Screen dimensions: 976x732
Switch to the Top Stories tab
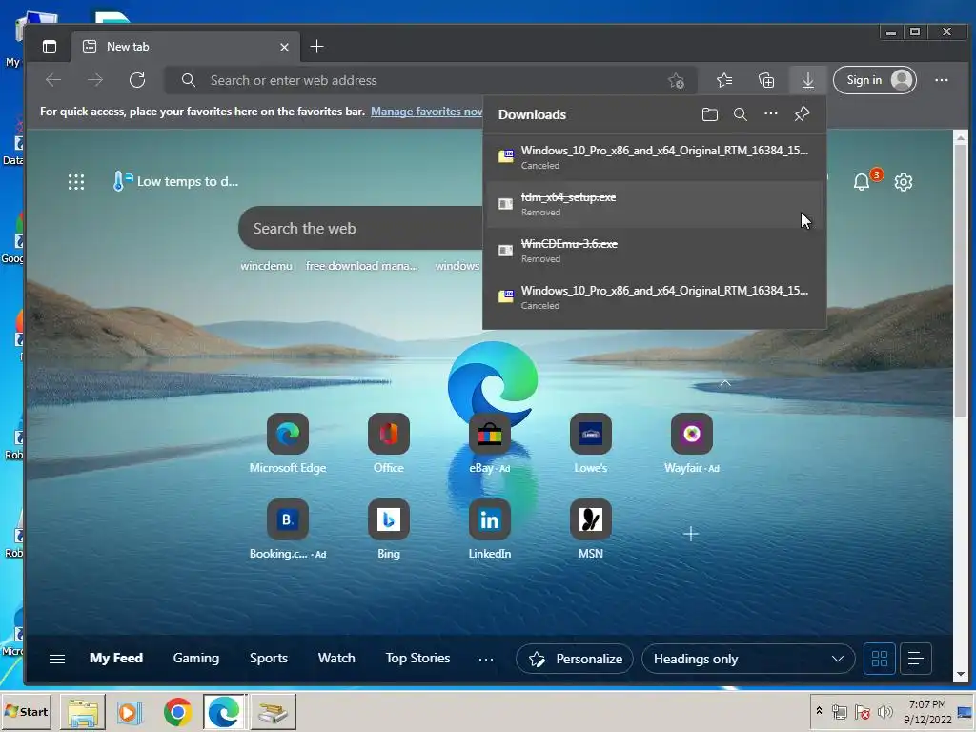[x=417, y=658]
